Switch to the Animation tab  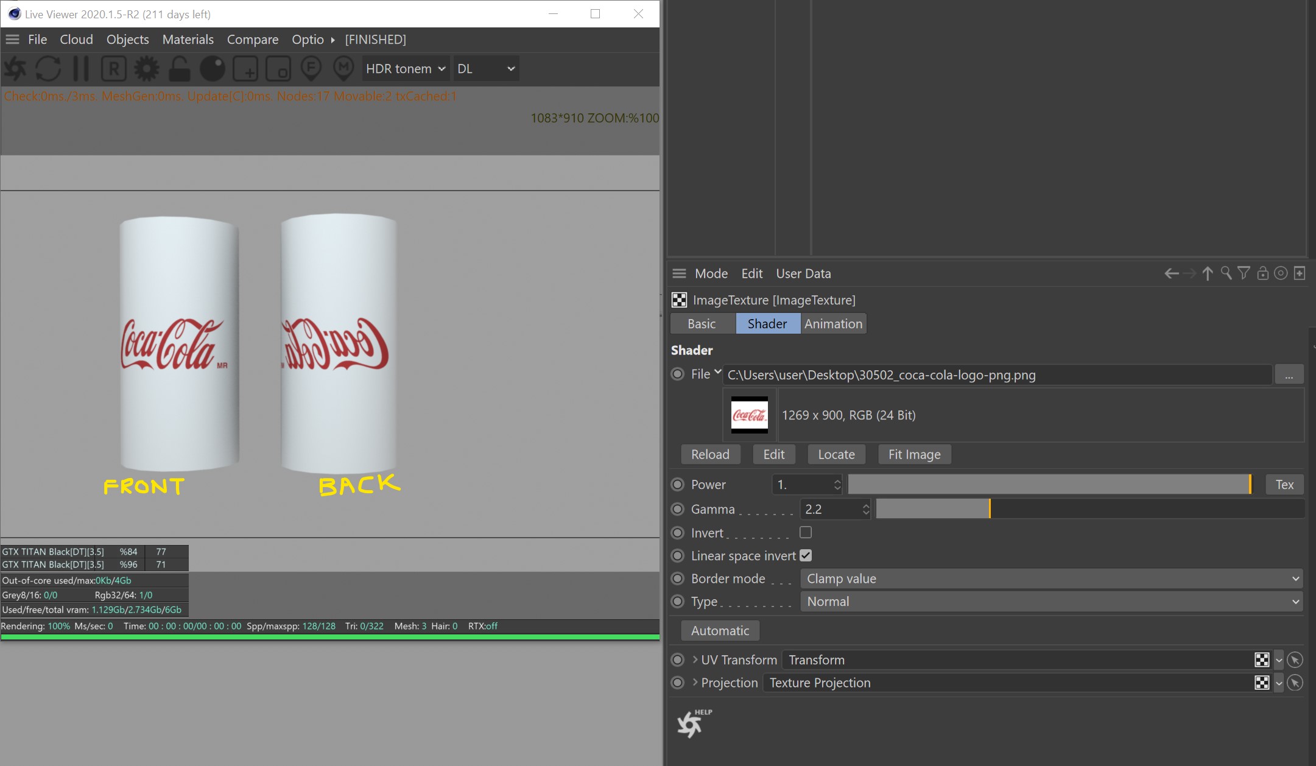click(x=833, y=324)
